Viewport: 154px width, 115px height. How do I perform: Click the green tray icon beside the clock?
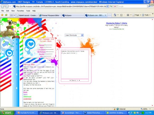143,113
